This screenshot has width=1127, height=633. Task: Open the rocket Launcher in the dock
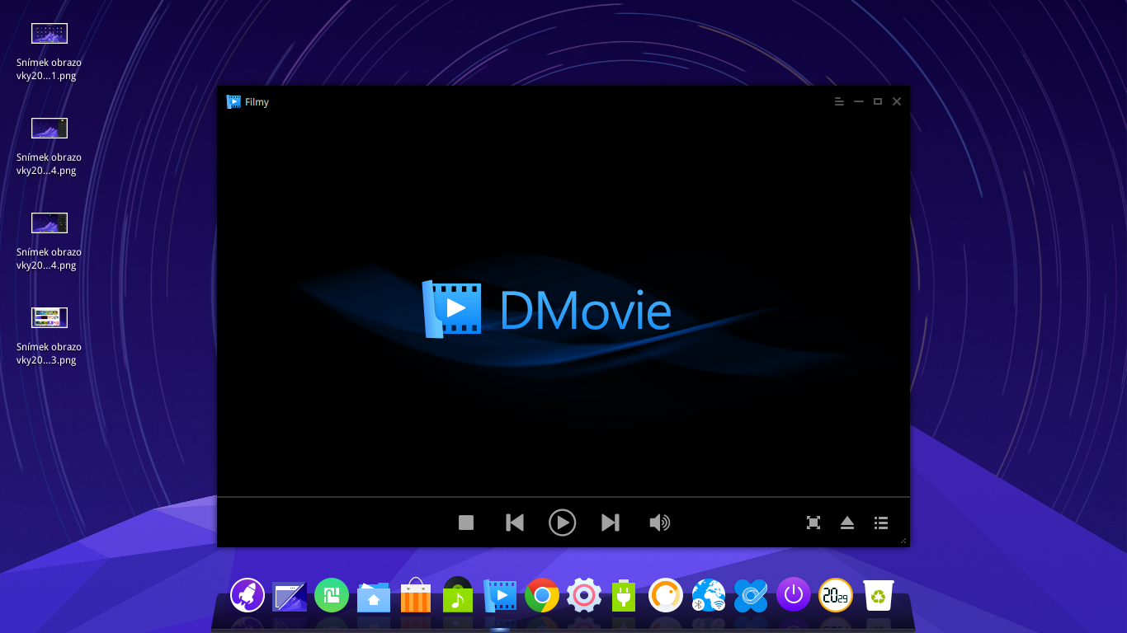(248, 594)
